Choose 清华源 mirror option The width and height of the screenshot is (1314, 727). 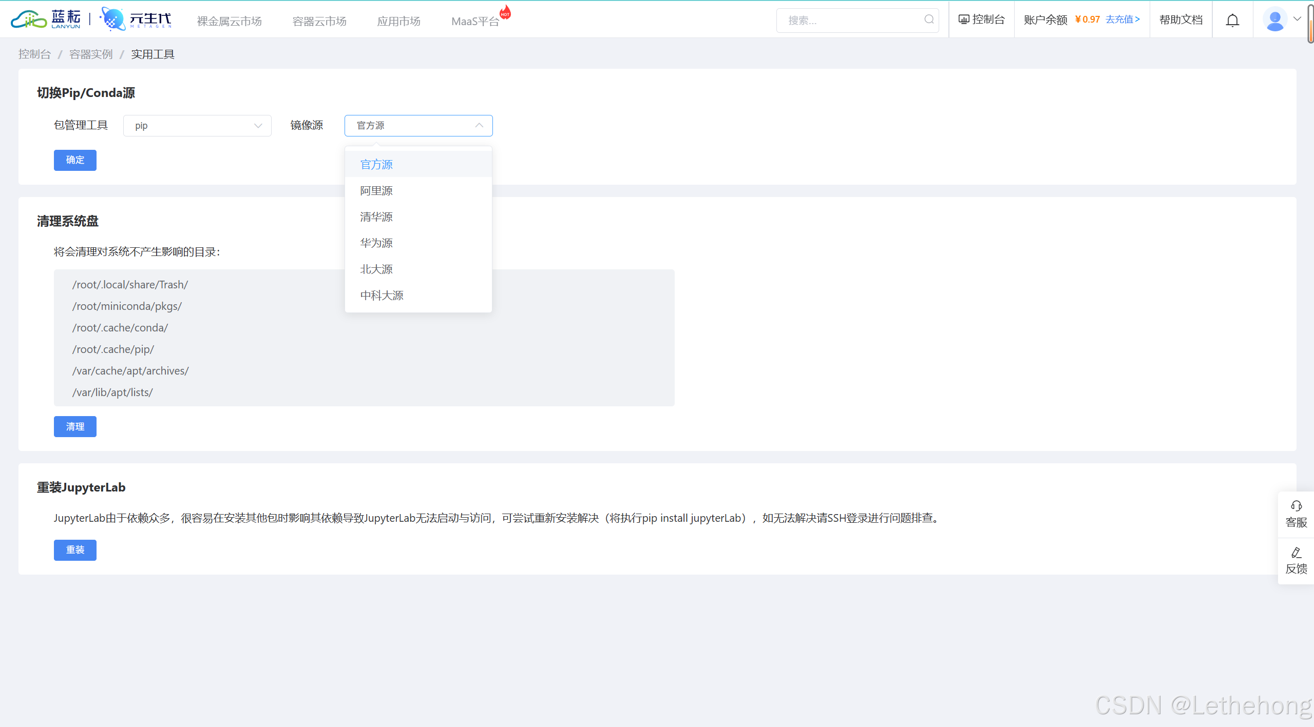coord(376,217)
